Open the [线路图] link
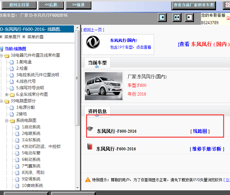Viewport: 230px width, 195px height. pyautogui.click(x=200, y=131)
